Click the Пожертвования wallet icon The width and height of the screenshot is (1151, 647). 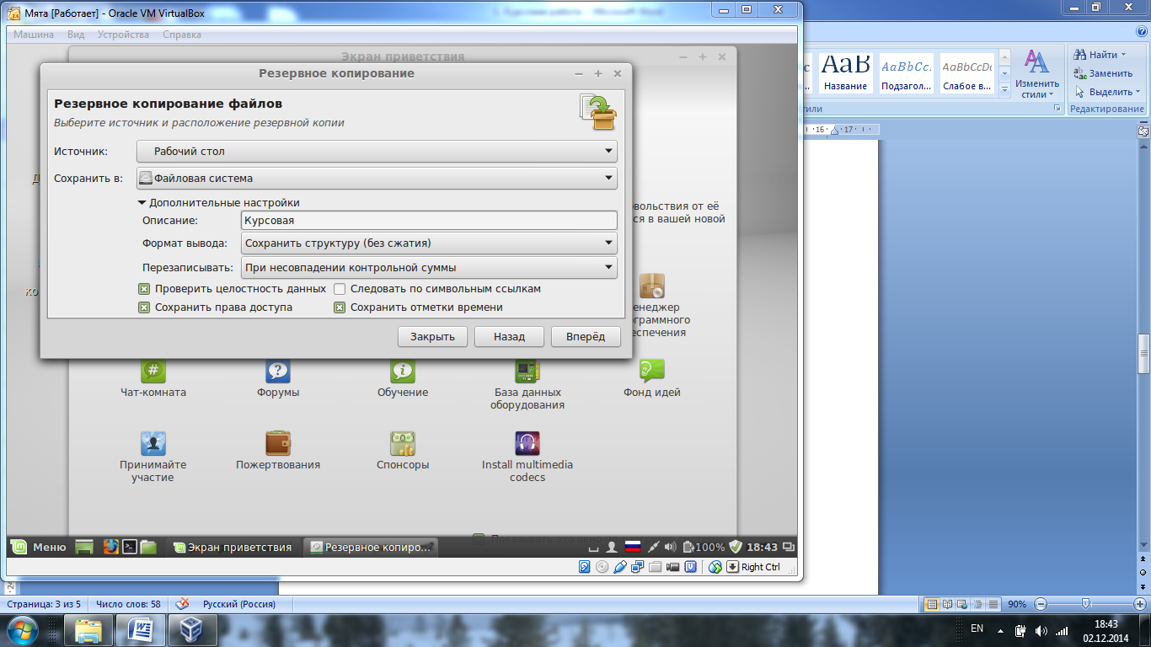click(278, 443)
